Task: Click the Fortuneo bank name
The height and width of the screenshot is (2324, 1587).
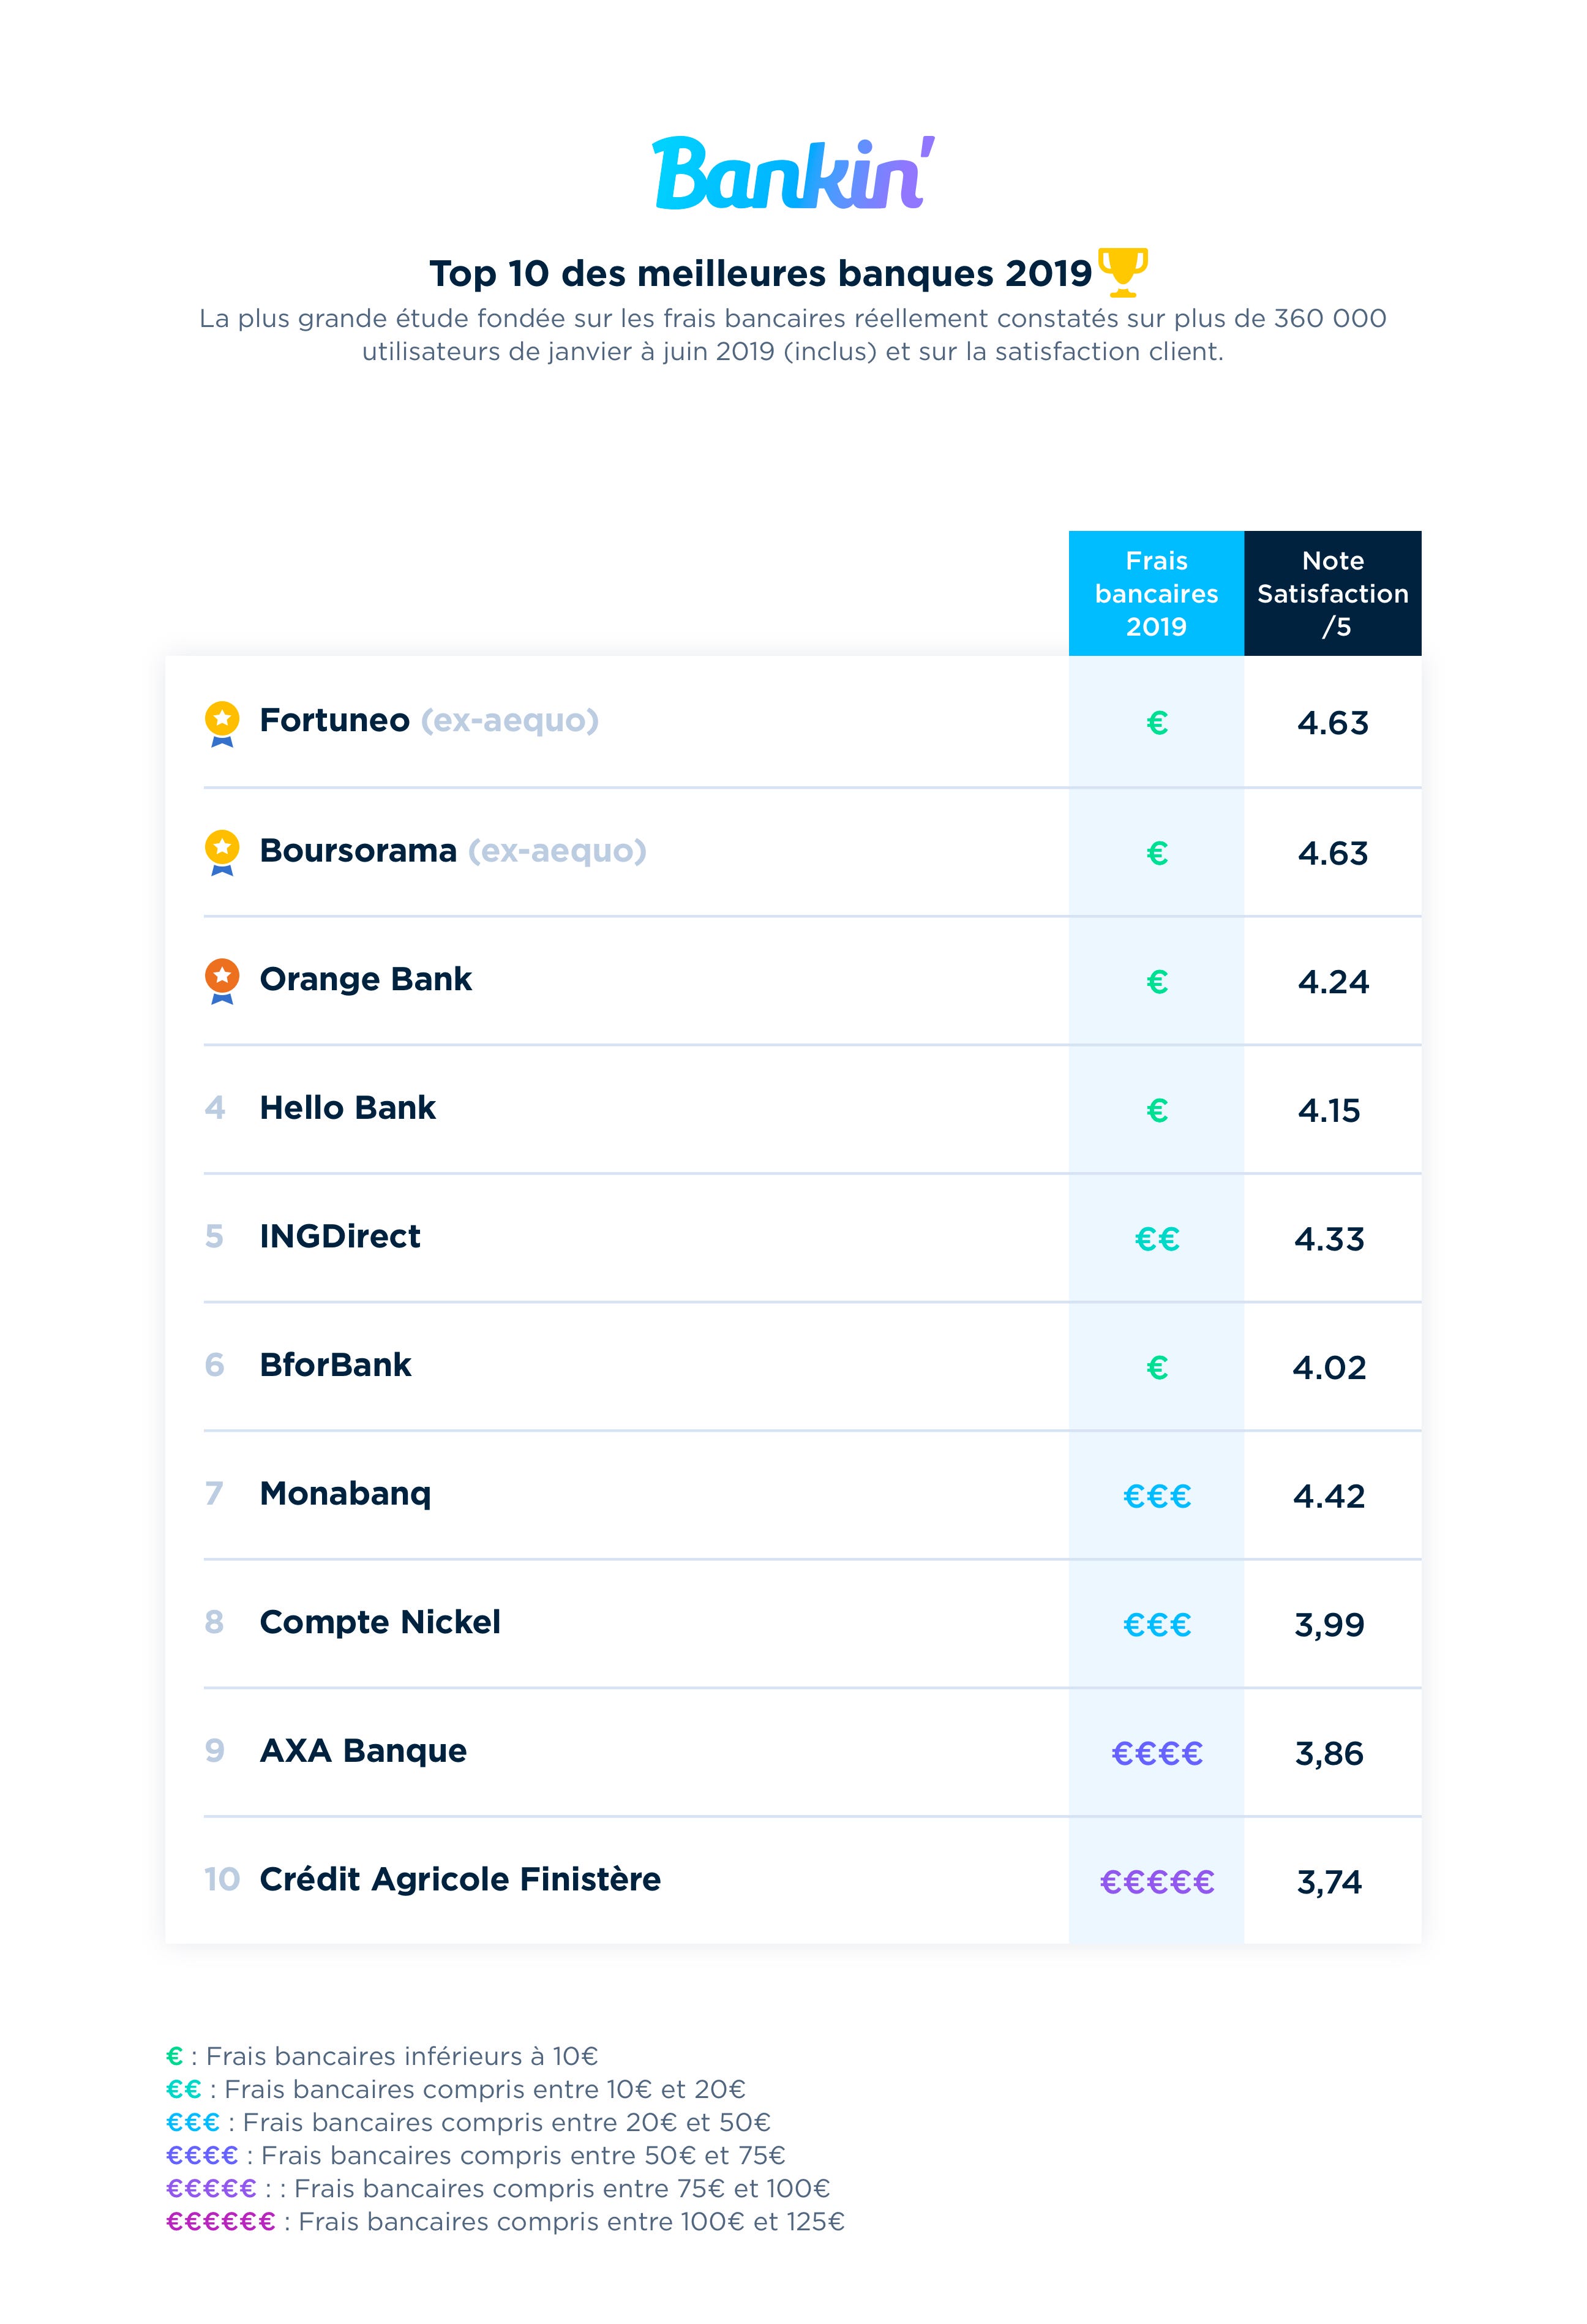Action: [334, 720]
